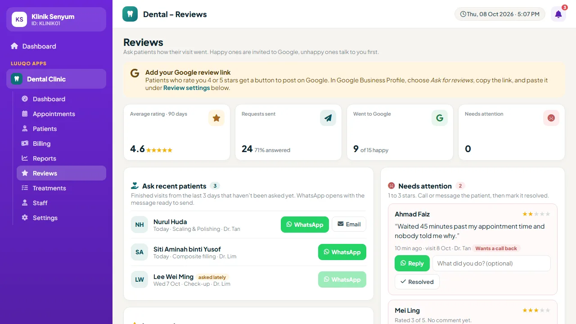Send WhatsApp request to Nurul Huda
Viewport: 576px width, 324px height.
click(305, 225)
